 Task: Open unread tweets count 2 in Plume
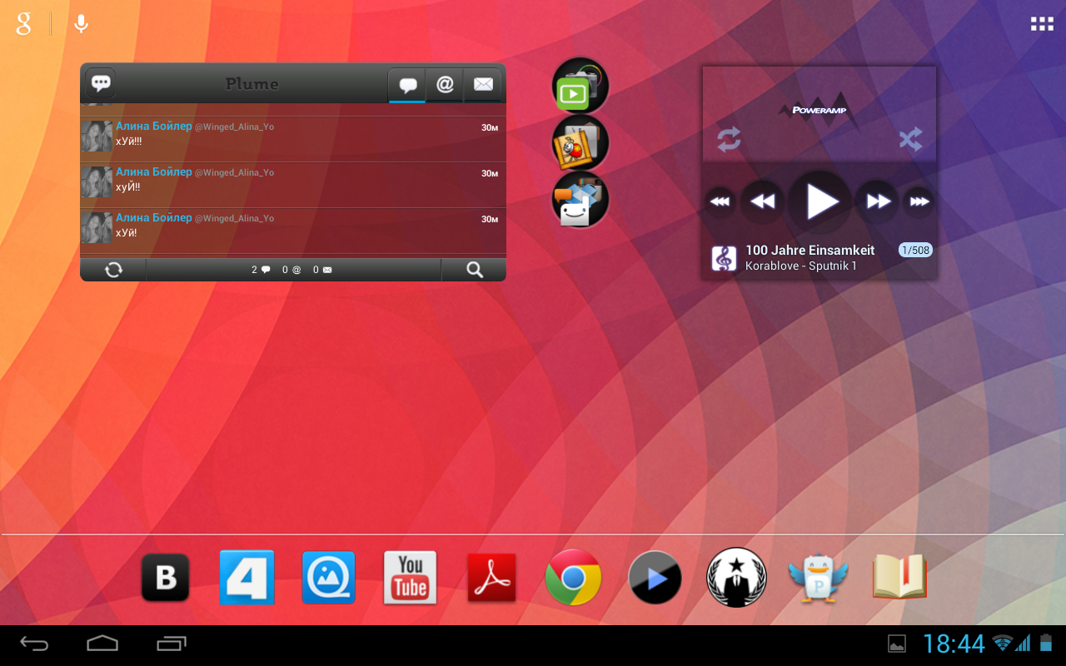[261, 270]
